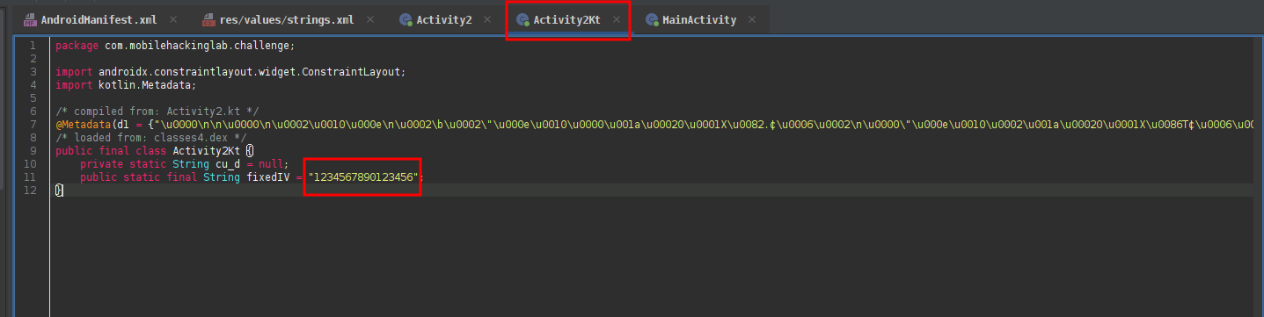
Task: Click line number 11 in the gutter
Action: pyautogui.click(x=31, y=177)
